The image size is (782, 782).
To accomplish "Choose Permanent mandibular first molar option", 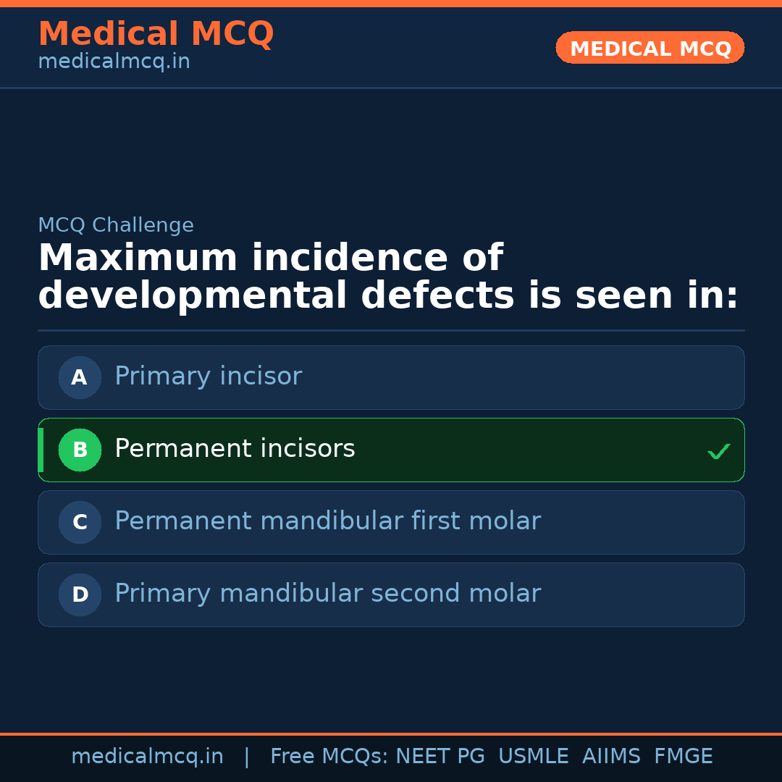I will click(x=391, y=522).
